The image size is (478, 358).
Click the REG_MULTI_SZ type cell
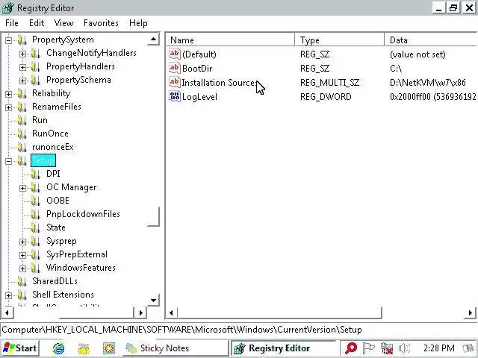coord(329,83)
